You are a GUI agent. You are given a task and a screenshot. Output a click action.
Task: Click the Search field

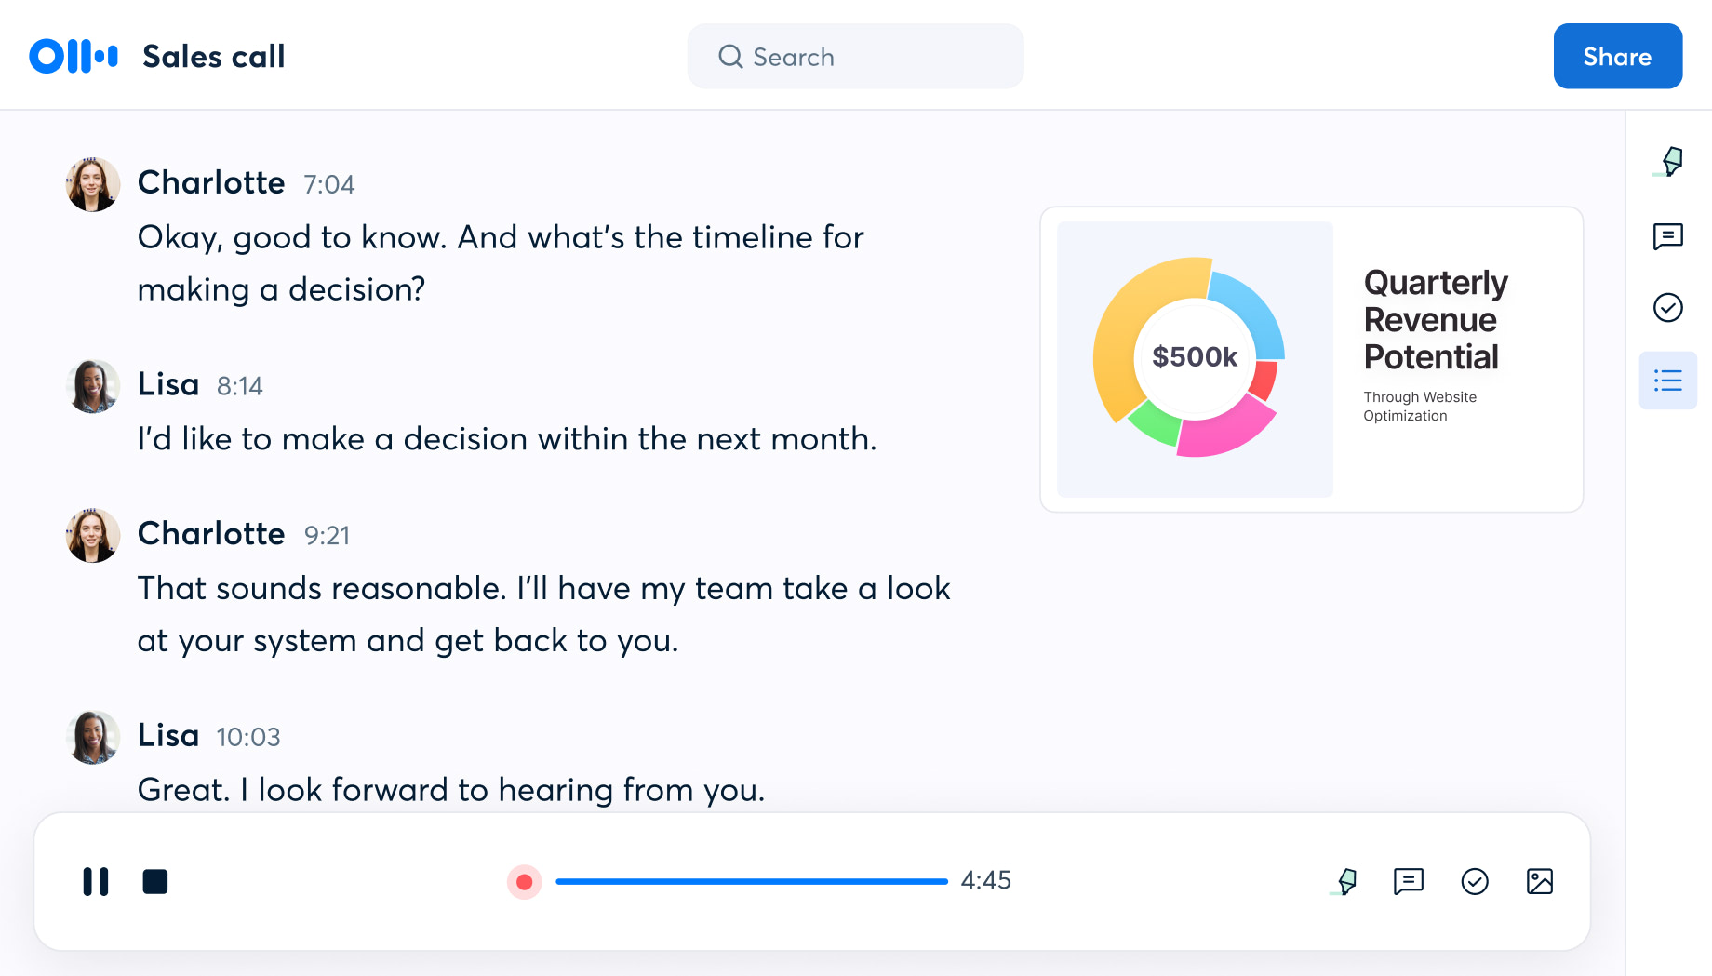tap(855, 56)
